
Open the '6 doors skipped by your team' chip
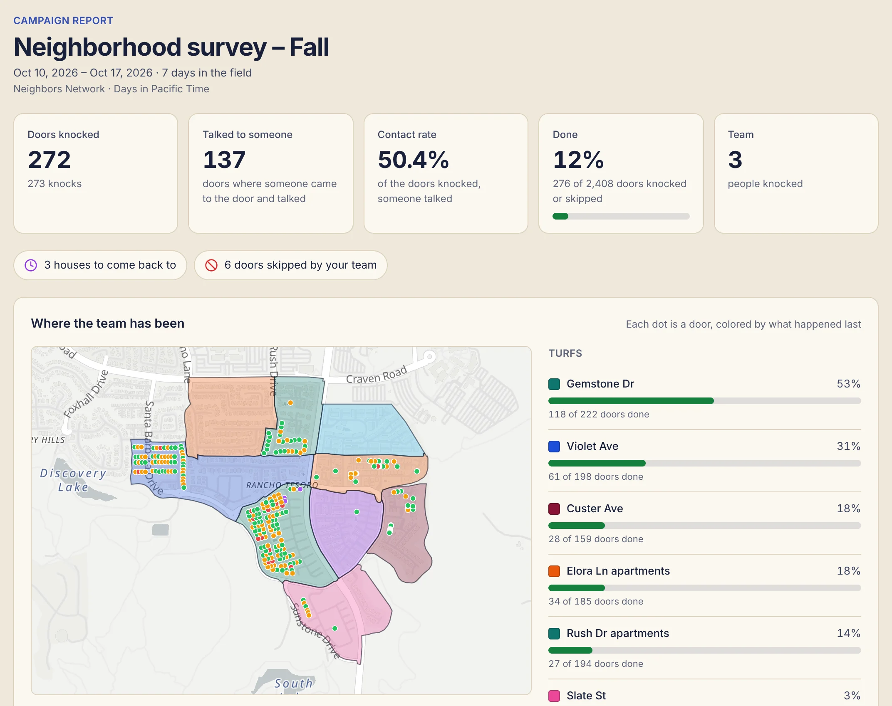tap(291, 265)
